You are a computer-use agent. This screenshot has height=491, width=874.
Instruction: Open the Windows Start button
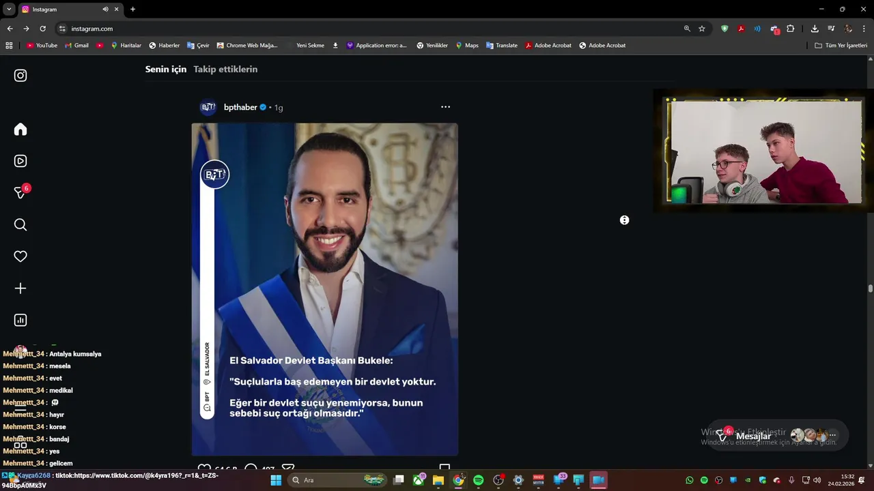click(x=276, y=480)
